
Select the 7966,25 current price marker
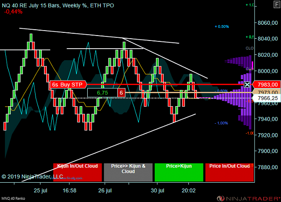click(267, 99)
